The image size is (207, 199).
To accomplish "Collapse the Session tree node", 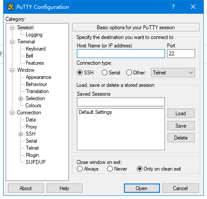I will click(x=12, y=27).
